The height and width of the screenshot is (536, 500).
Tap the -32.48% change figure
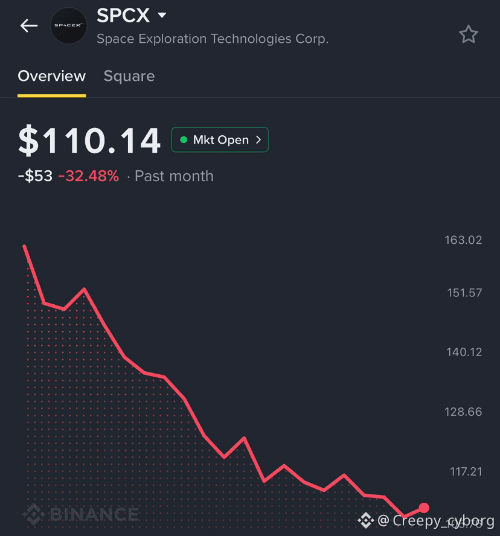[x=89, y=176]
